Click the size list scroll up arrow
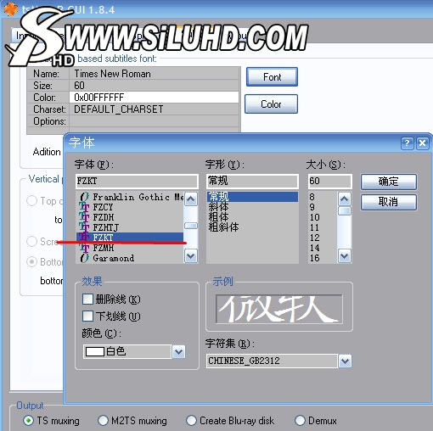 click(x=345, y=199)
